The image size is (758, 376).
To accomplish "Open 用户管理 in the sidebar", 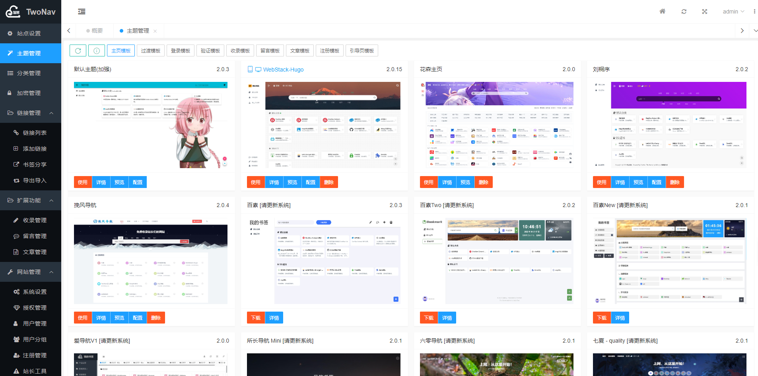I will [31, 324].
